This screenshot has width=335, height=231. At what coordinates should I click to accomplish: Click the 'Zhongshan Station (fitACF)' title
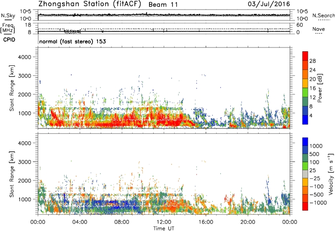tap(90, 4)
